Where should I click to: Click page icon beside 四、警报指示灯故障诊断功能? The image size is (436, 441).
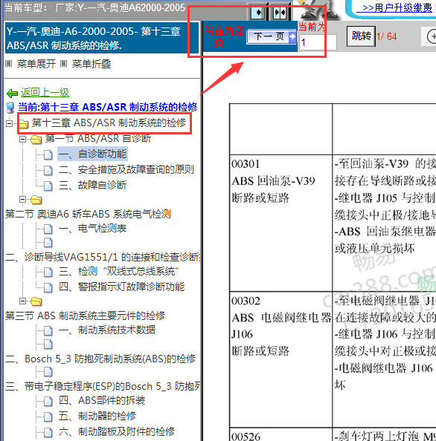coord(48,287)
